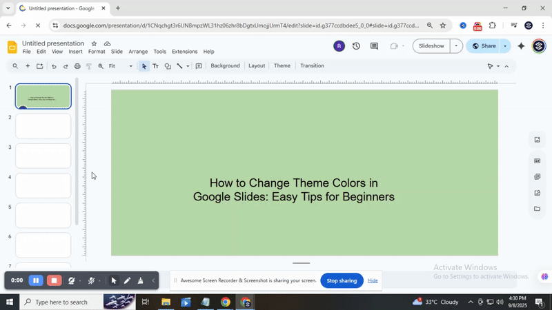Viewport: 552px width, 310px height.
Task: Open the folder icon in side panel
Action: click(538, 209)
